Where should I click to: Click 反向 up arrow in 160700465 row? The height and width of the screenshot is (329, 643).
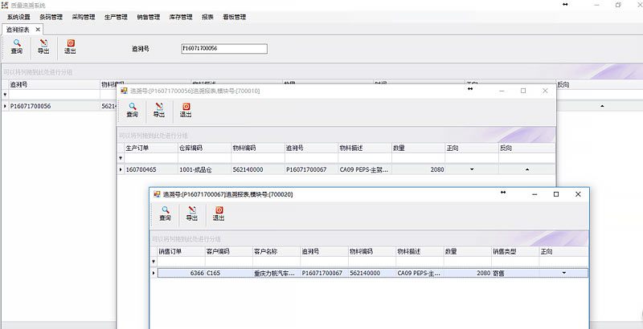(526, 169)
